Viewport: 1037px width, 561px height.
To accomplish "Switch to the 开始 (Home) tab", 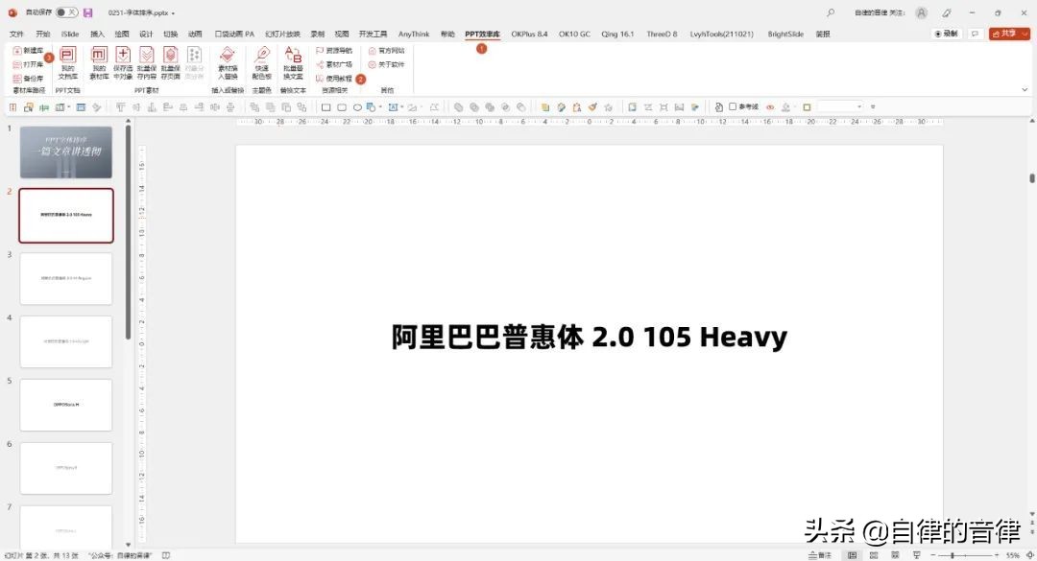I will coord(43,34).
